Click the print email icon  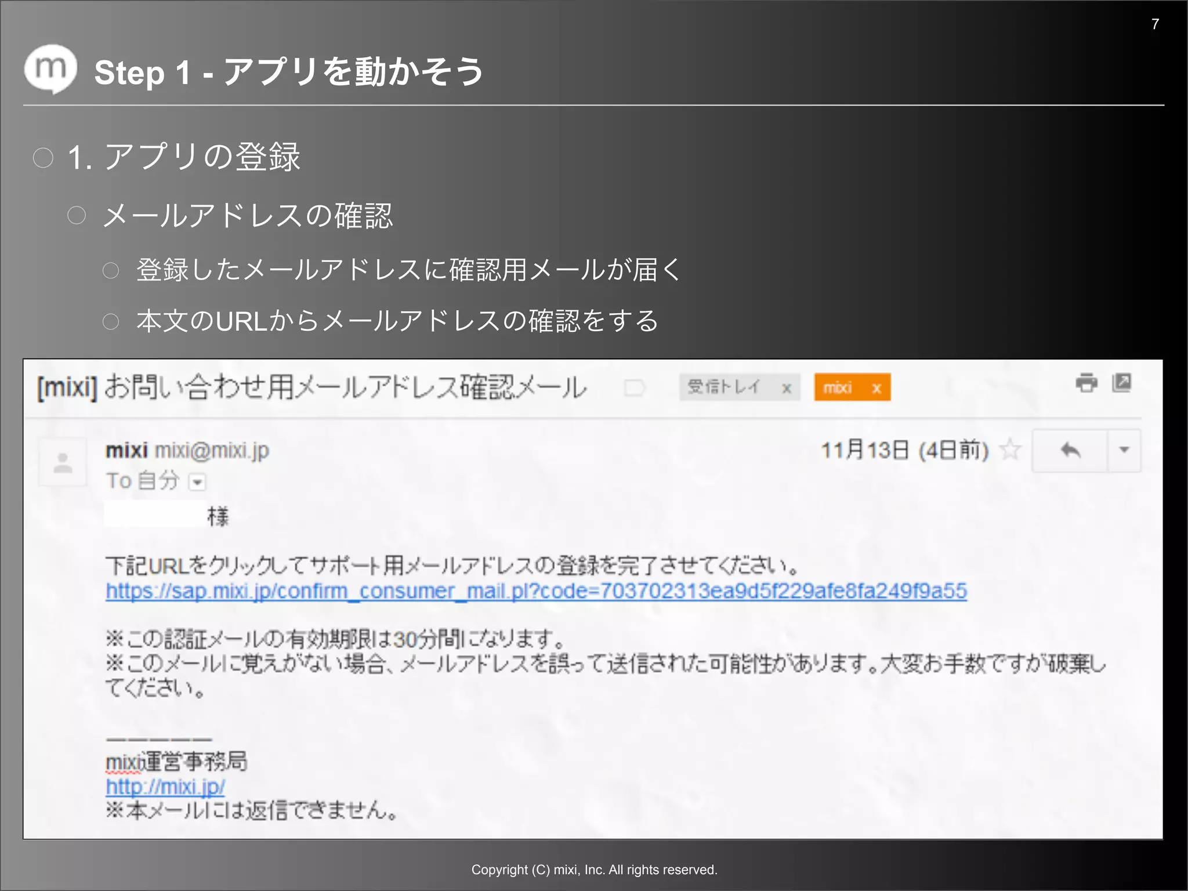click(x=1086, y=383)
